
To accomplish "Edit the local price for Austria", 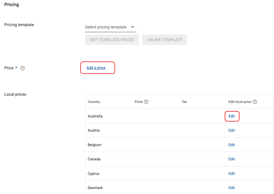I will [232, 130].
